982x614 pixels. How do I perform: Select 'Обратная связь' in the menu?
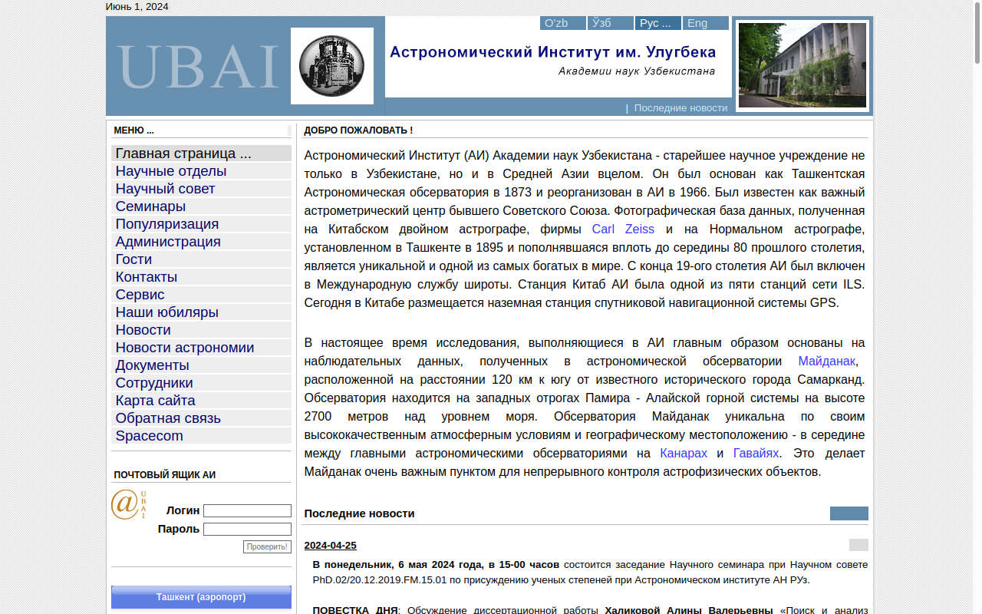201,418
